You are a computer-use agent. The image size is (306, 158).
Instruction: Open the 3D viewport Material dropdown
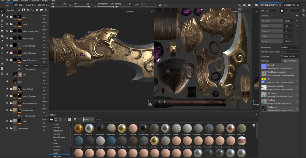click(139, 12)
